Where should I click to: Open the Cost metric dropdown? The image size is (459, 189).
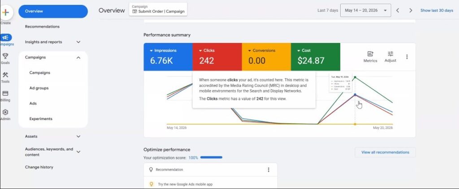[299, 51]
